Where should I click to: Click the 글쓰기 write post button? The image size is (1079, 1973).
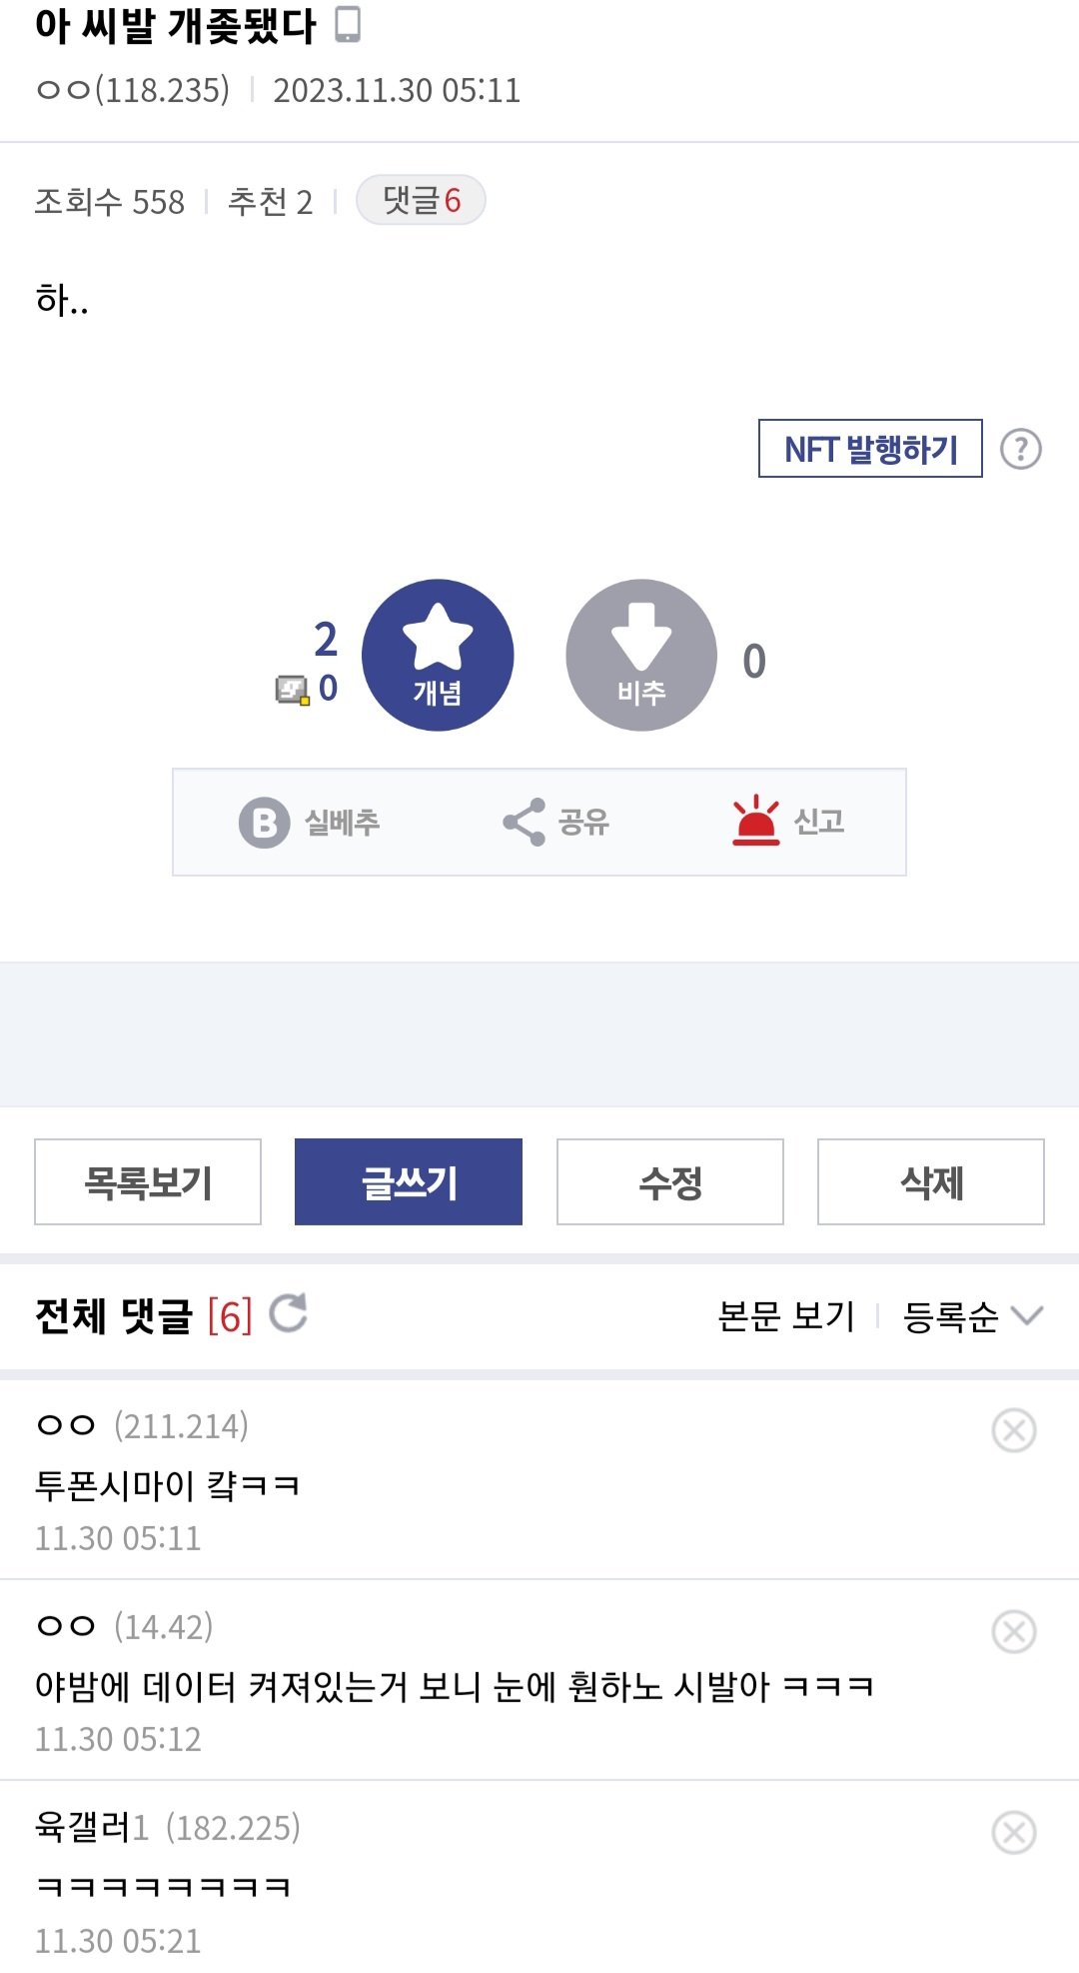[409, 1182]
